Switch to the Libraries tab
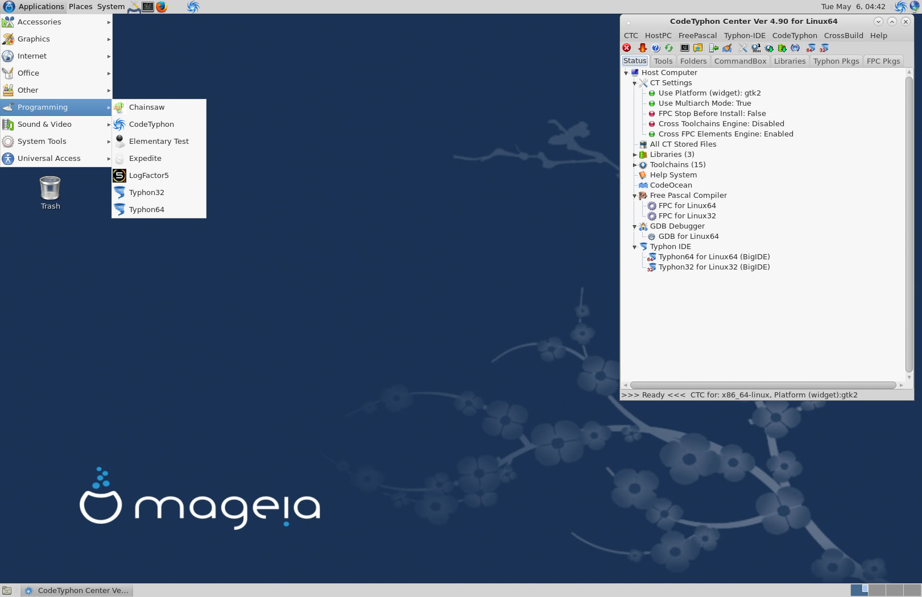Viewport: 922px width, 597px height. click(x=789, y=61)
